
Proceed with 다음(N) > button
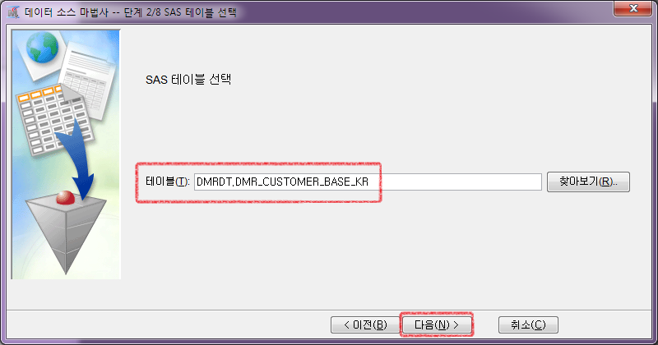437,324
